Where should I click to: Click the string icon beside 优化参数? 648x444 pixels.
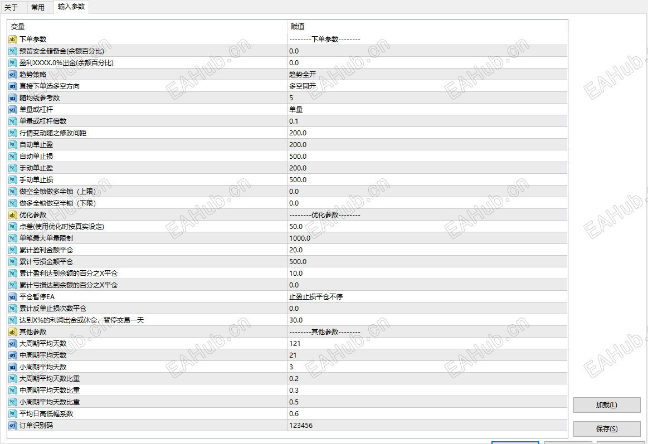tap(12, 215)
